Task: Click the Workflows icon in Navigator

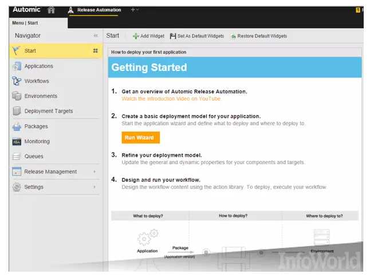Action: click(x=17, y=81)
